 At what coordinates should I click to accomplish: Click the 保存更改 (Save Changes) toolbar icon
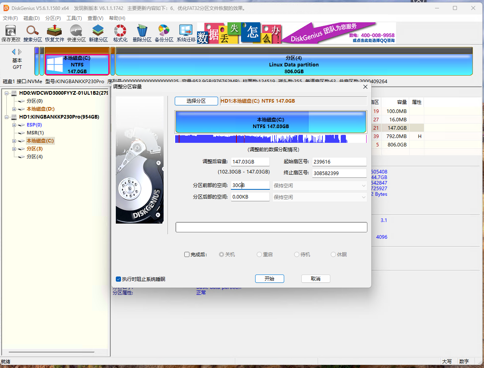[x=11, y=33]
